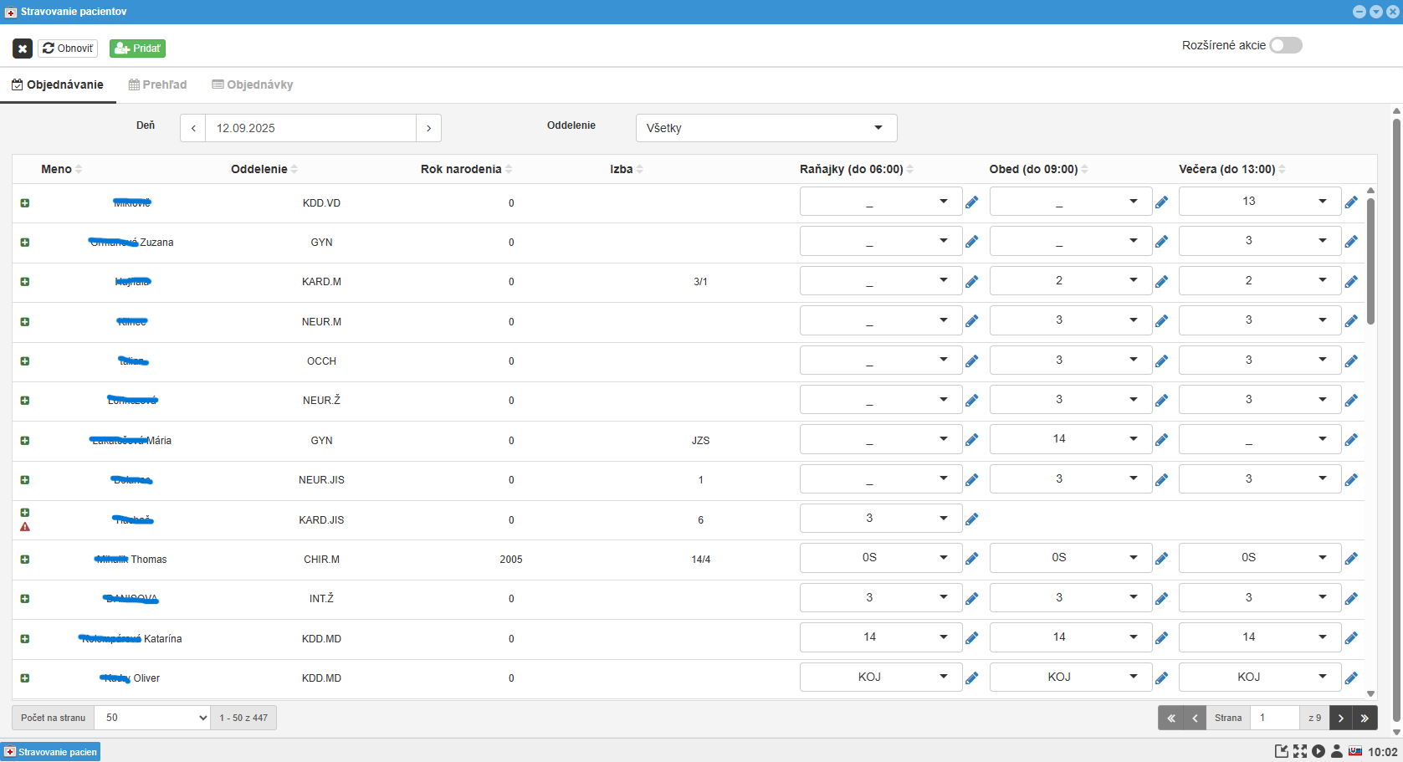The width and height of the screenshot is (1403, 762).
Task: Open Večera dropdown for KDD.VD row
Action: point(1260,201)
